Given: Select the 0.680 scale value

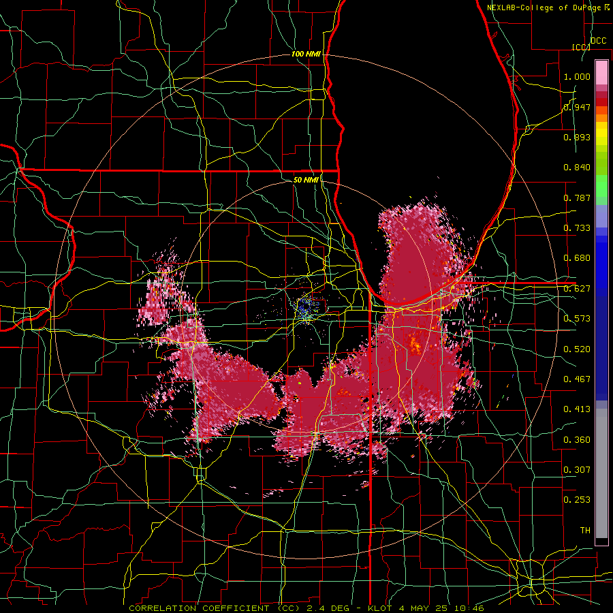Looking at the screenshot, I should pyautogui.click(x=577, y=258).
